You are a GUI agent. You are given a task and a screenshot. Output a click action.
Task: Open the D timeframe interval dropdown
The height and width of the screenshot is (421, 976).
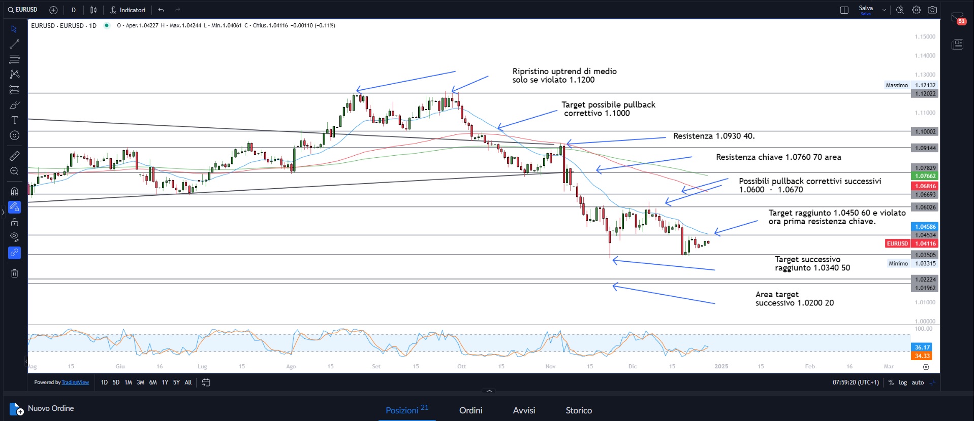coord(74,10)
